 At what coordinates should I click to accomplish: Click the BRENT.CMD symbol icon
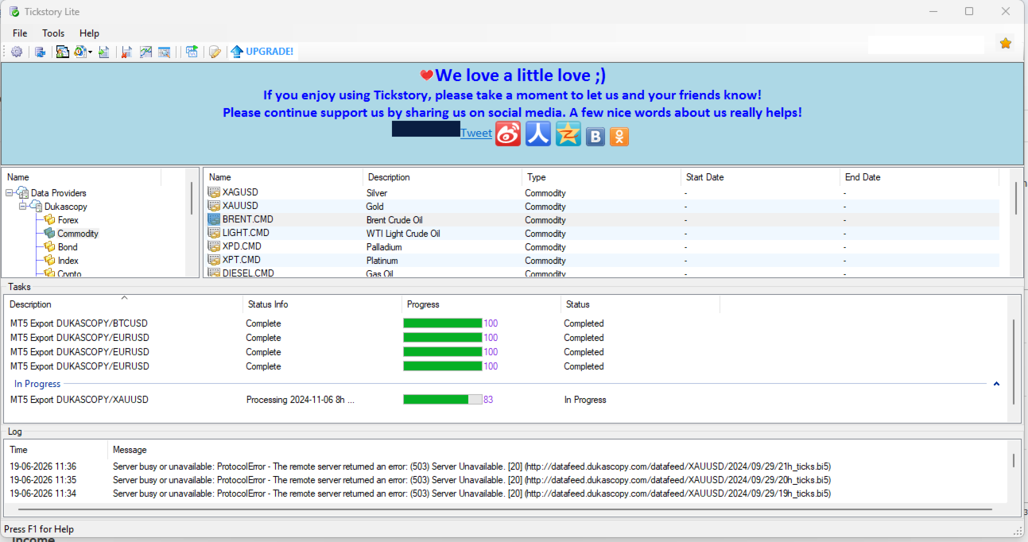[214, 219]
